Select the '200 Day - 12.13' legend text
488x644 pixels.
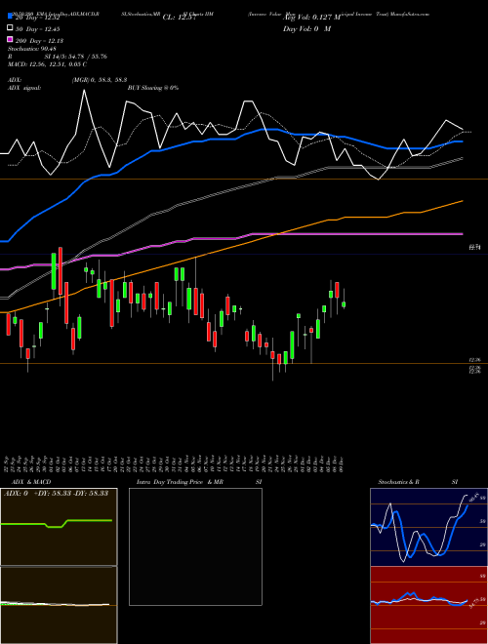pyautogui.click(x=39, y=40)
